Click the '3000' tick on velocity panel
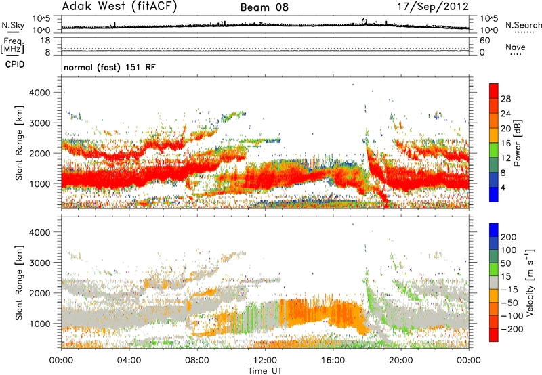Image resolution: width=542 pixels, height=375 pixels. click(40, 263)
